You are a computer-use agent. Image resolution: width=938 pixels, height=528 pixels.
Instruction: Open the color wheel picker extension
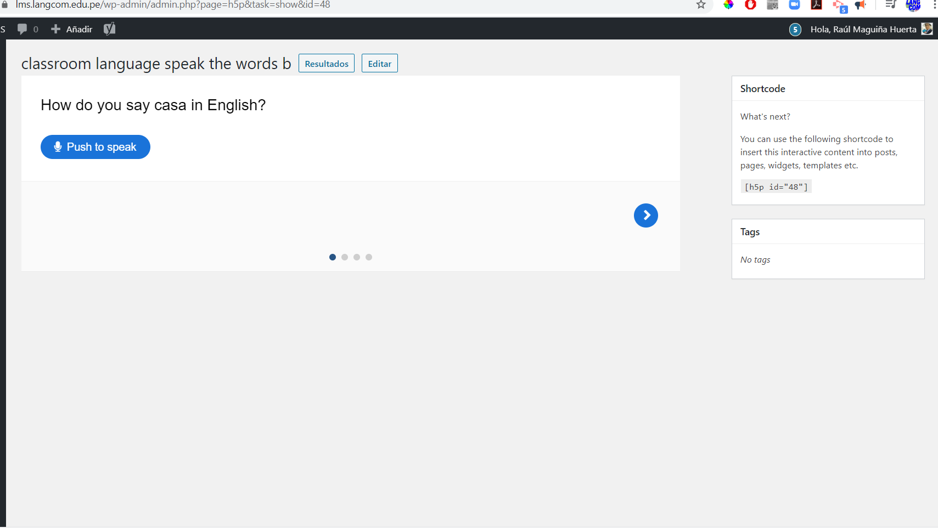(x=728, y=5)
